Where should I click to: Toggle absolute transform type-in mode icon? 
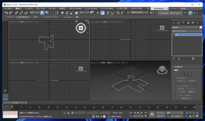point(72,113)
